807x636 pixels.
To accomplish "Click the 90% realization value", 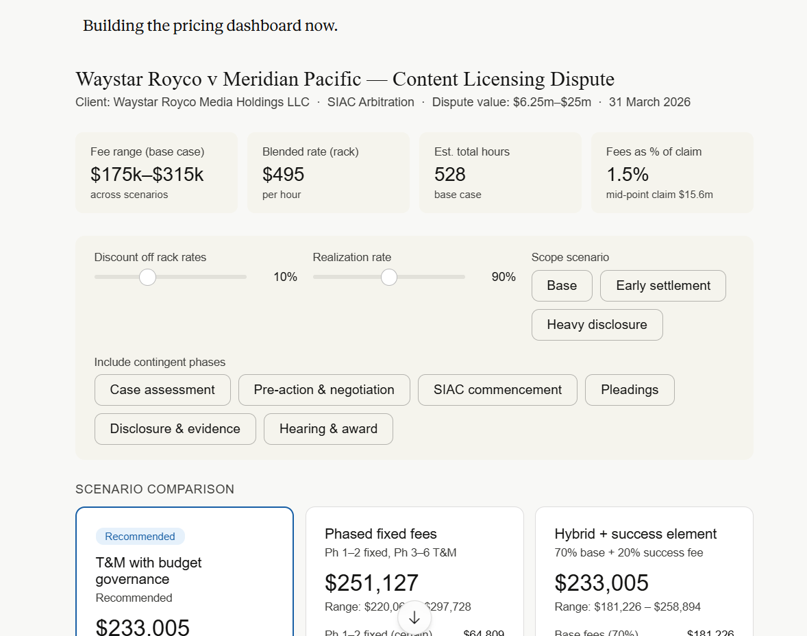I will [x=504, y=277].
